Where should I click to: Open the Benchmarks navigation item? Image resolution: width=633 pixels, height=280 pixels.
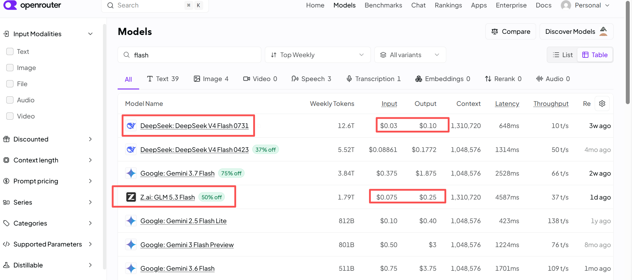383,5
